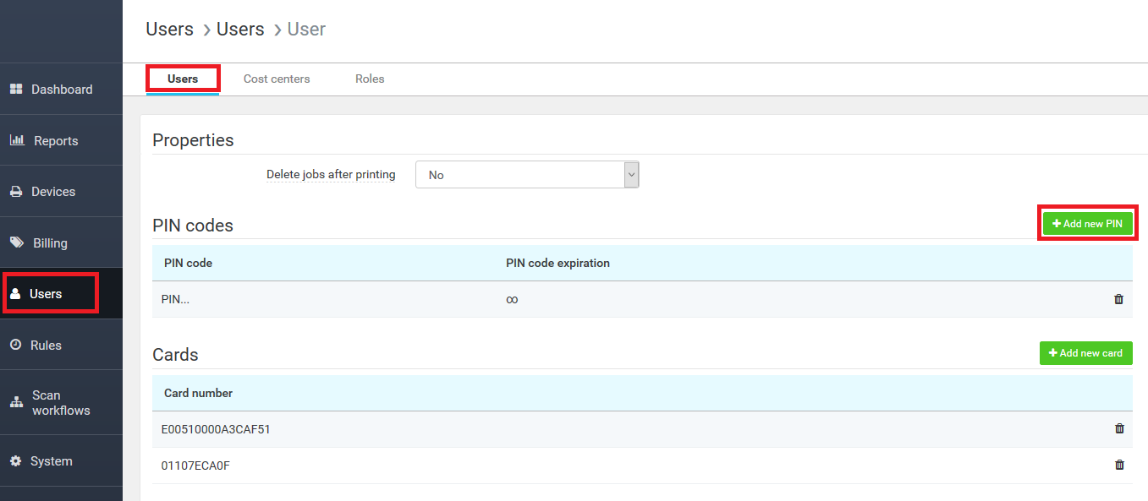Click the Dashboard grid icon in sidebar

[15, 90]
